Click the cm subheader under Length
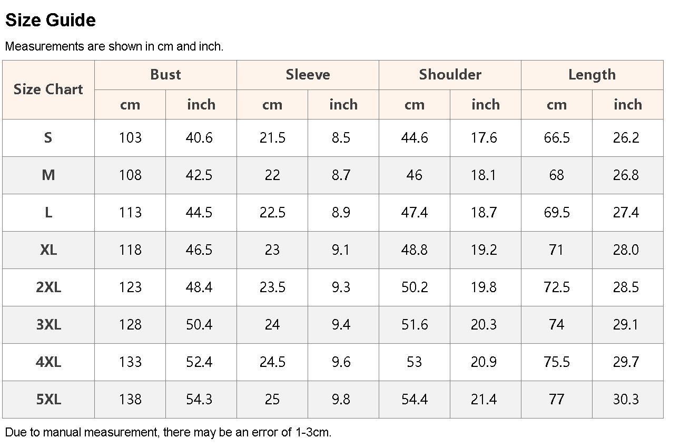680x448 pixels. point(557,104)
